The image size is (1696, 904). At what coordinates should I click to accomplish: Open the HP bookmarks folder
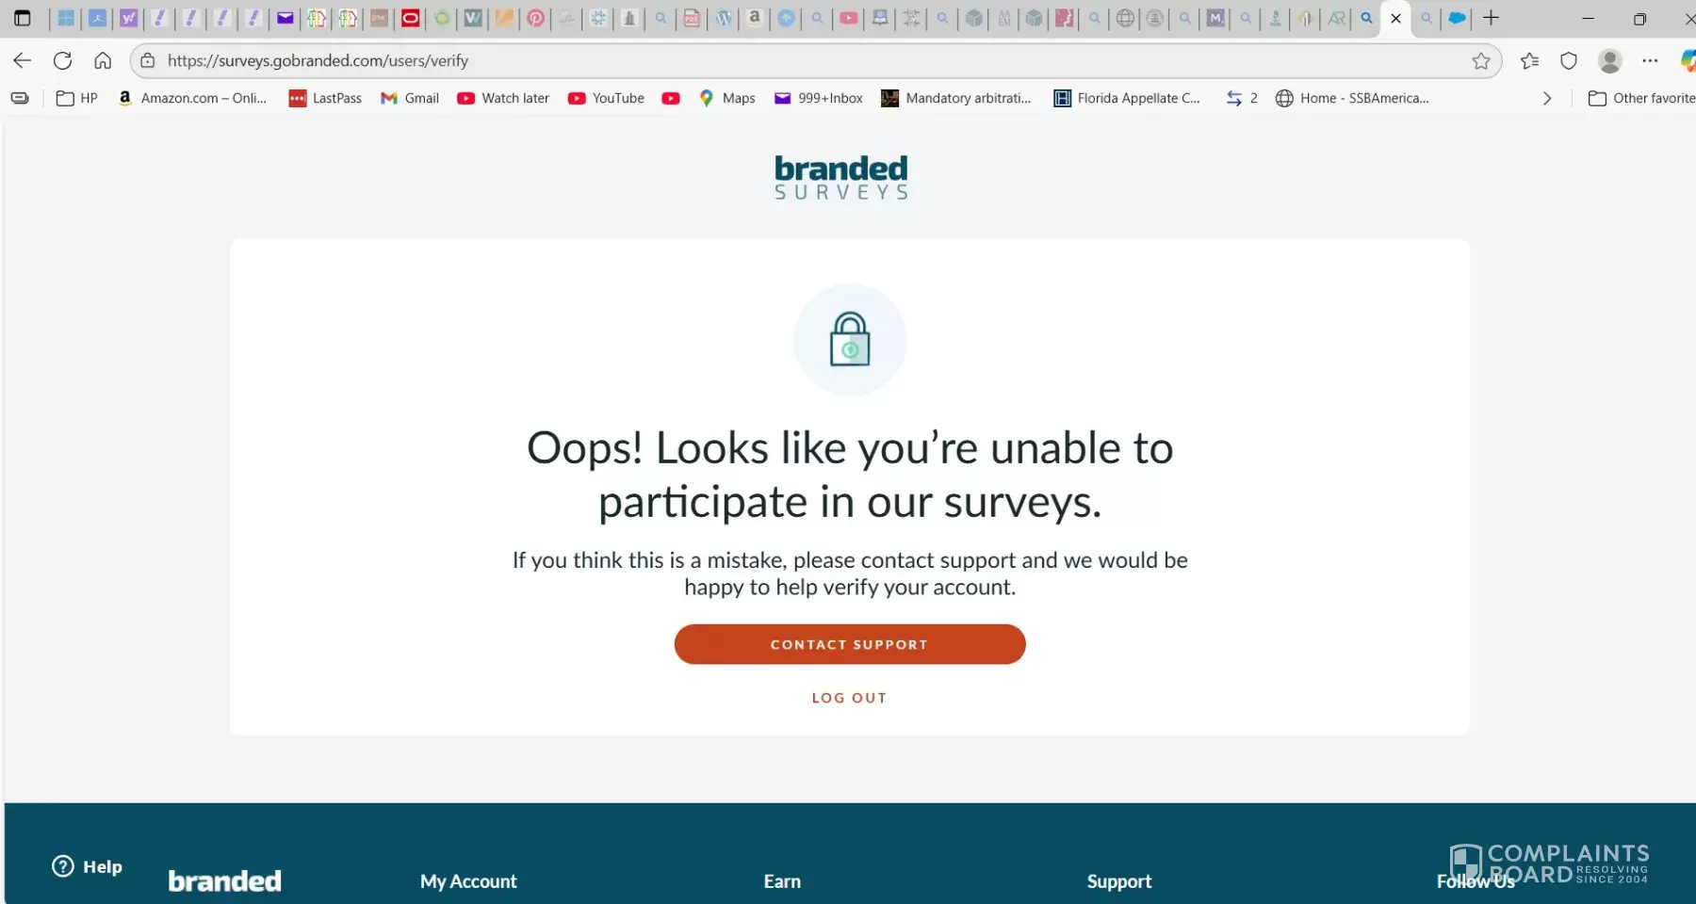click(x=77, y=98)
